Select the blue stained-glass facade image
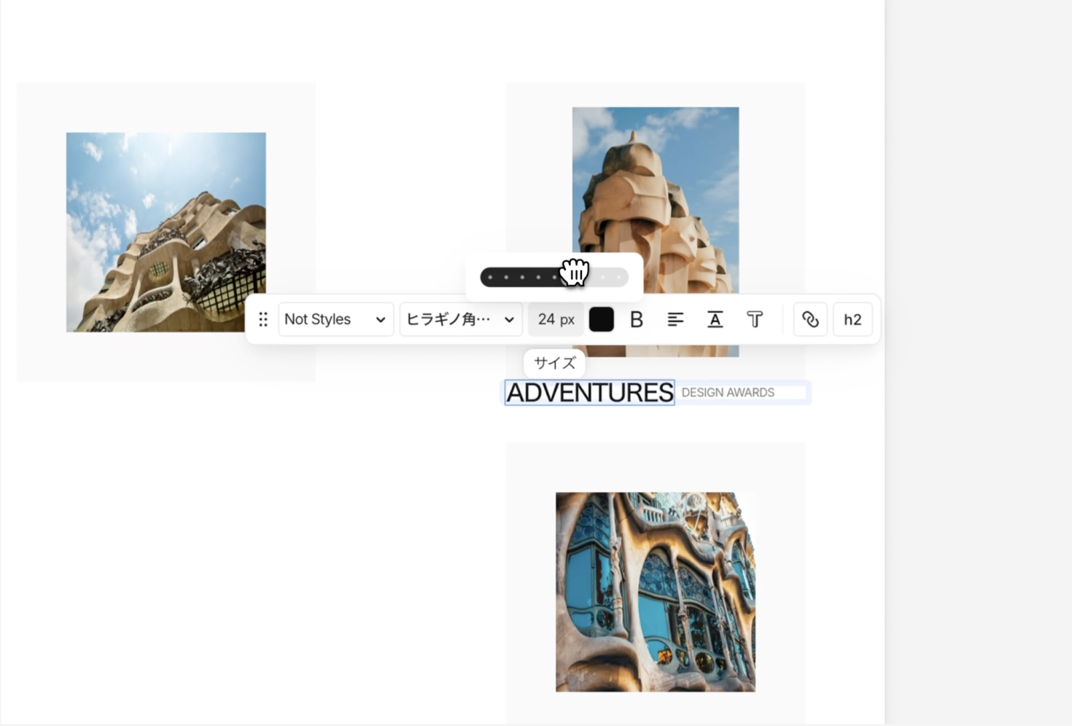The width and height of the screenshot is (1072, 726). (x=656, y=592)
